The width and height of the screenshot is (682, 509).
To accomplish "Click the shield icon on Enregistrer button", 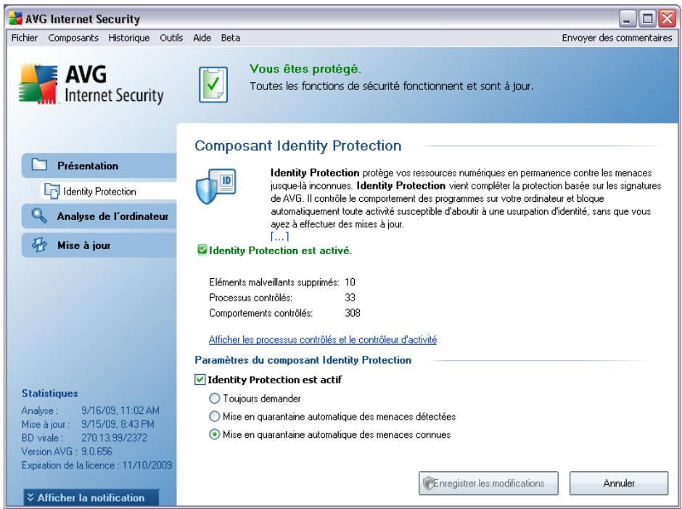I will 428,484.
